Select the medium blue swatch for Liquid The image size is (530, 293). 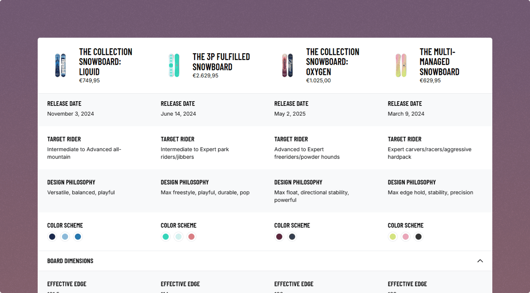pos(78,237)
